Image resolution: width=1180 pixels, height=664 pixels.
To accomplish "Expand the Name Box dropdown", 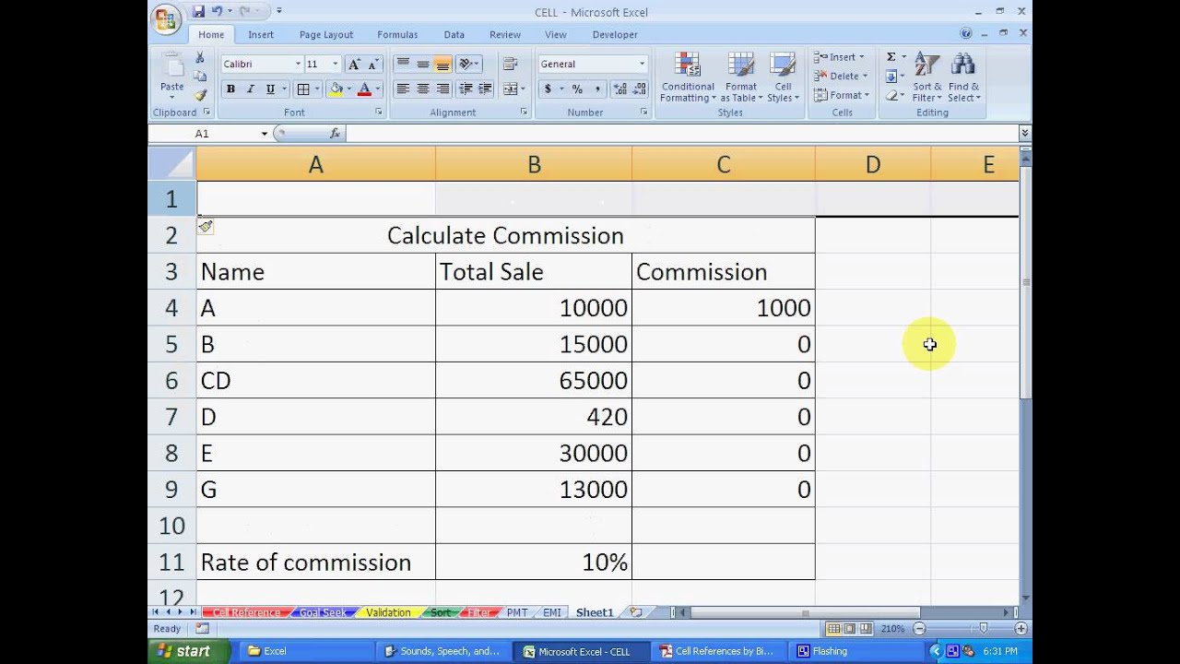I will click(x=265, y=134).
